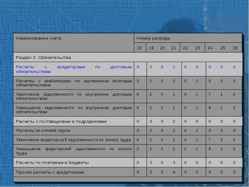Click digit 2 in 'Расчеты с поставщиками и подрядчиками' row

tap(174, 122)
